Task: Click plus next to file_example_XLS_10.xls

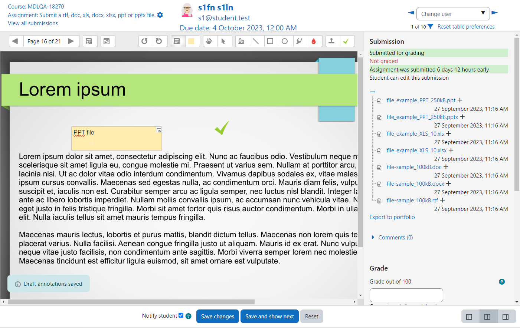Action: pos(448,133)
